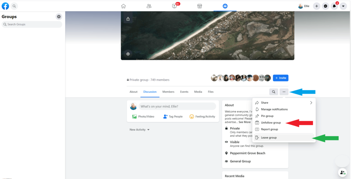
Task: Go to Home feed icon
Action: point(123,6)
